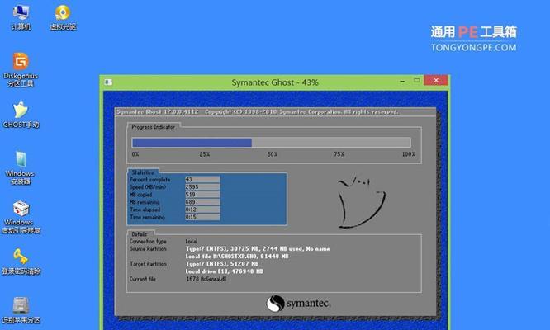Click the Local drive [1] 476940 MB line
550x330 pixels.
[x=225, y=271]
